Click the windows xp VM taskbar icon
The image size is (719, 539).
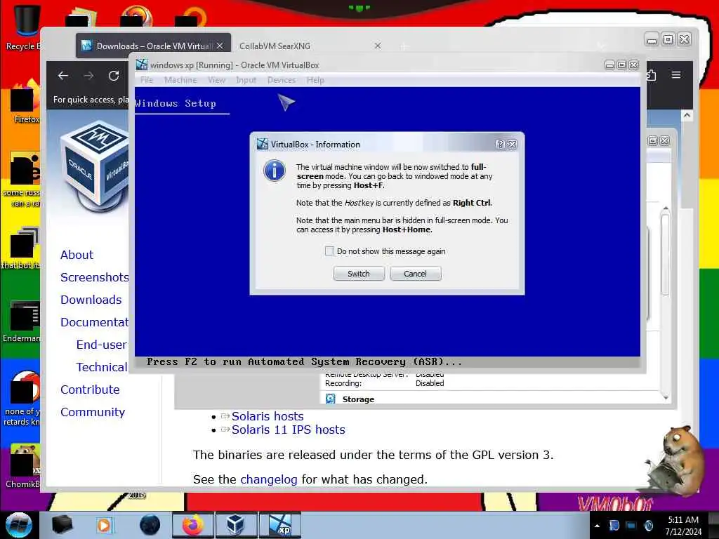[x=280, y=525]
